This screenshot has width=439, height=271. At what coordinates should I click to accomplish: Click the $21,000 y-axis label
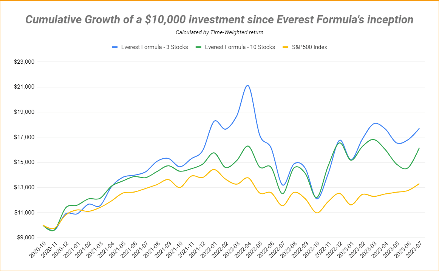click(x=24, y=87)
